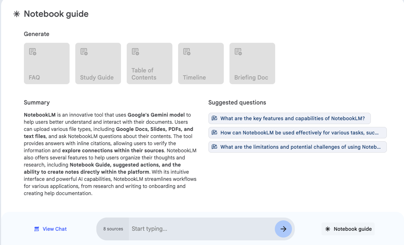Ask about limitations and challenges of NotebookLM
Viewport: 404px width, 245px height.
pyautogui.click(x=297, y=147)
